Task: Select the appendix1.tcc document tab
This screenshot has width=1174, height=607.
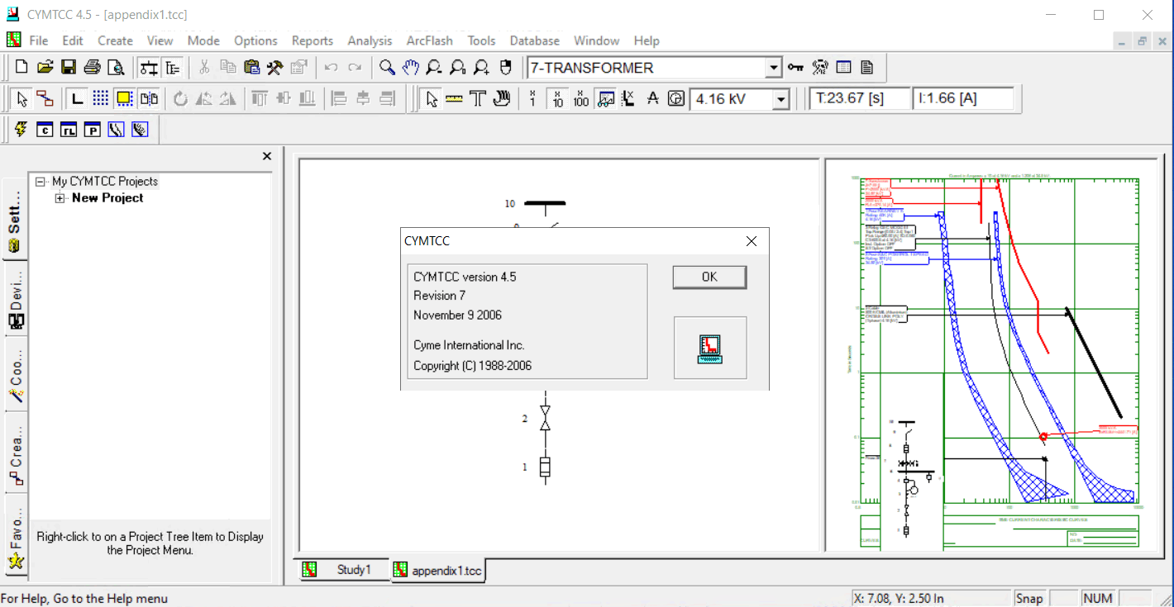Action: 438,571
